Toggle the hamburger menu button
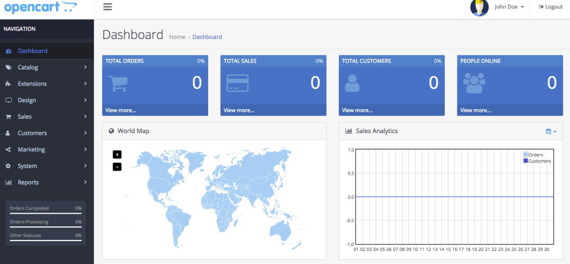The height and width of the screenshot is (264, 570). pos(107,7)
